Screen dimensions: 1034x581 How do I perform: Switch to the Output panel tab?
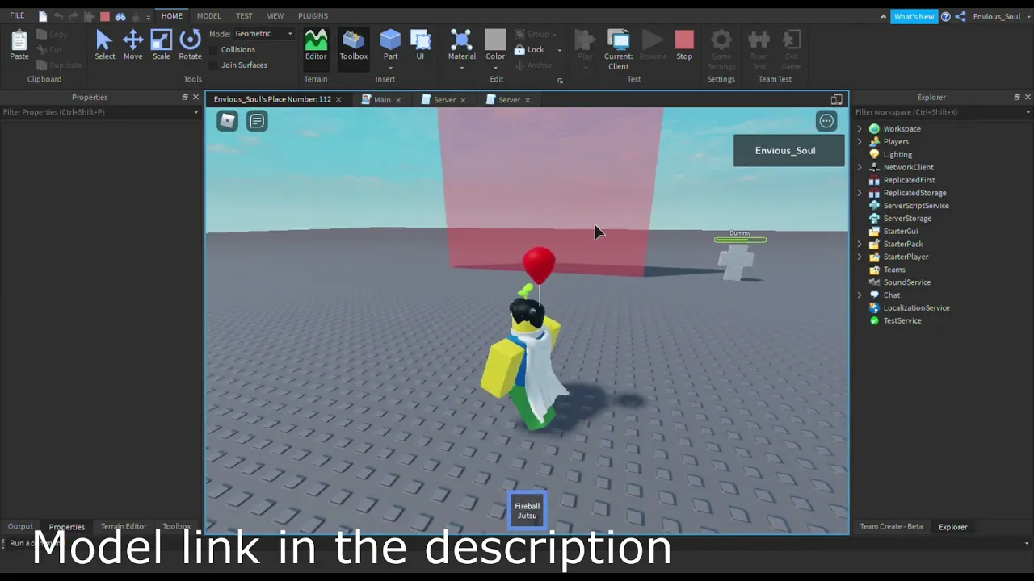click(20, 526)
